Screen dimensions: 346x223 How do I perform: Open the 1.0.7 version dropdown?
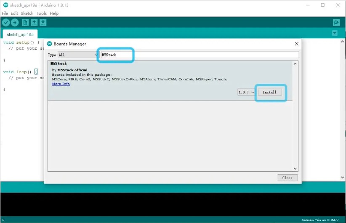pos(246,92)
